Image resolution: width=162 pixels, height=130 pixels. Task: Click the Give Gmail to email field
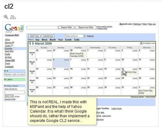tap(15, 92)
